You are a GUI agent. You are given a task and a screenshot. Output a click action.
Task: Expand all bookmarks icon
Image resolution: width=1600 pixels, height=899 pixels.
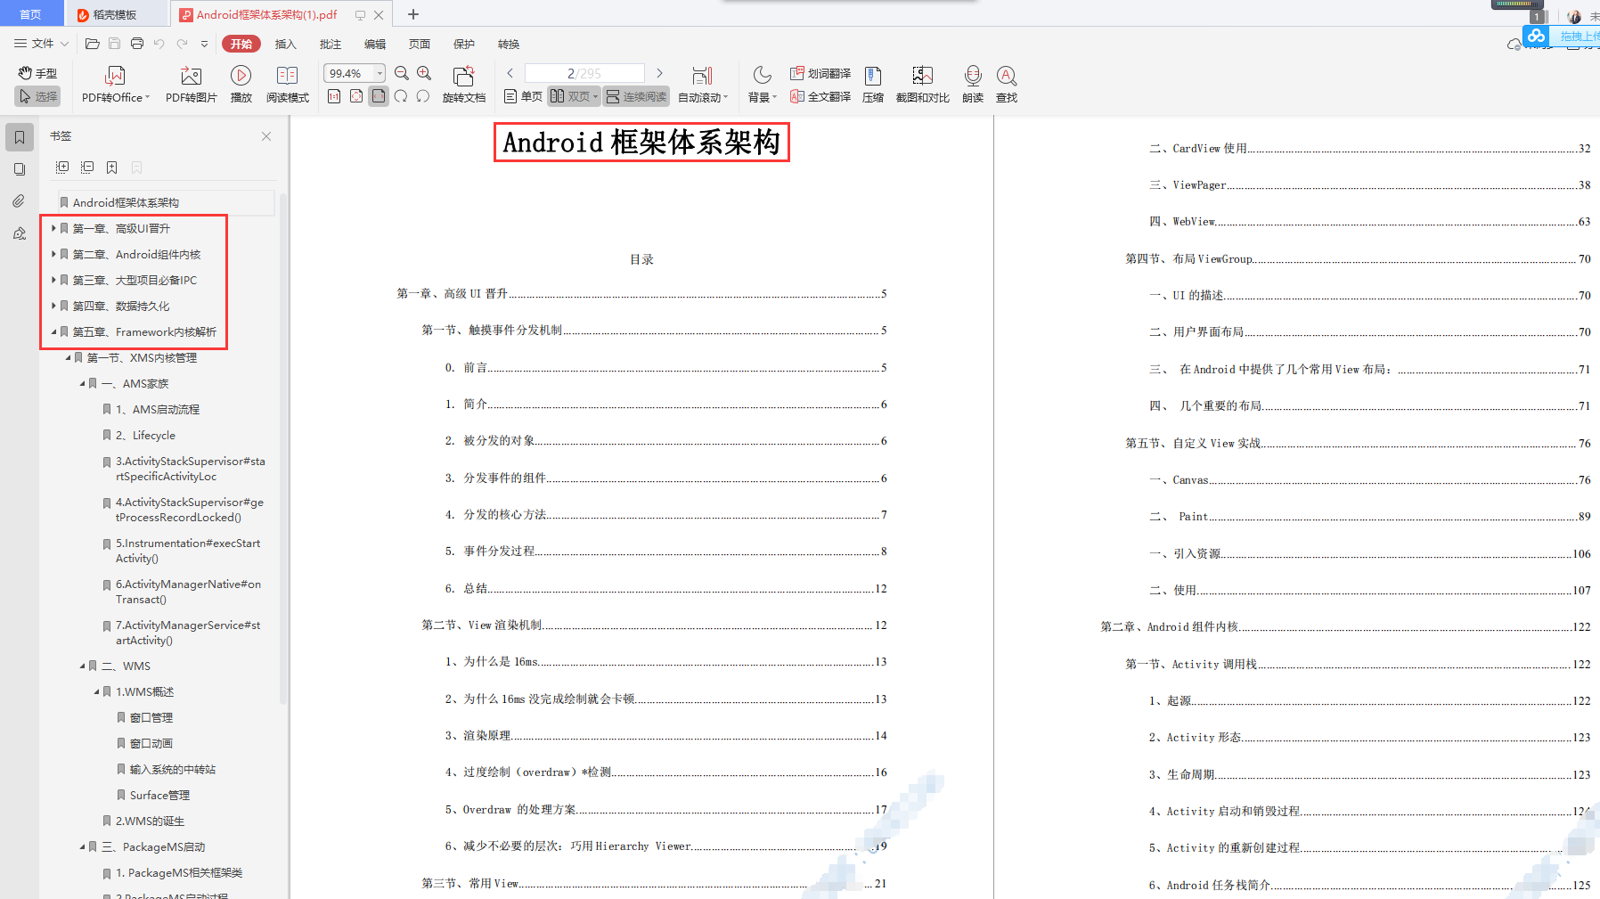(62, 167)
